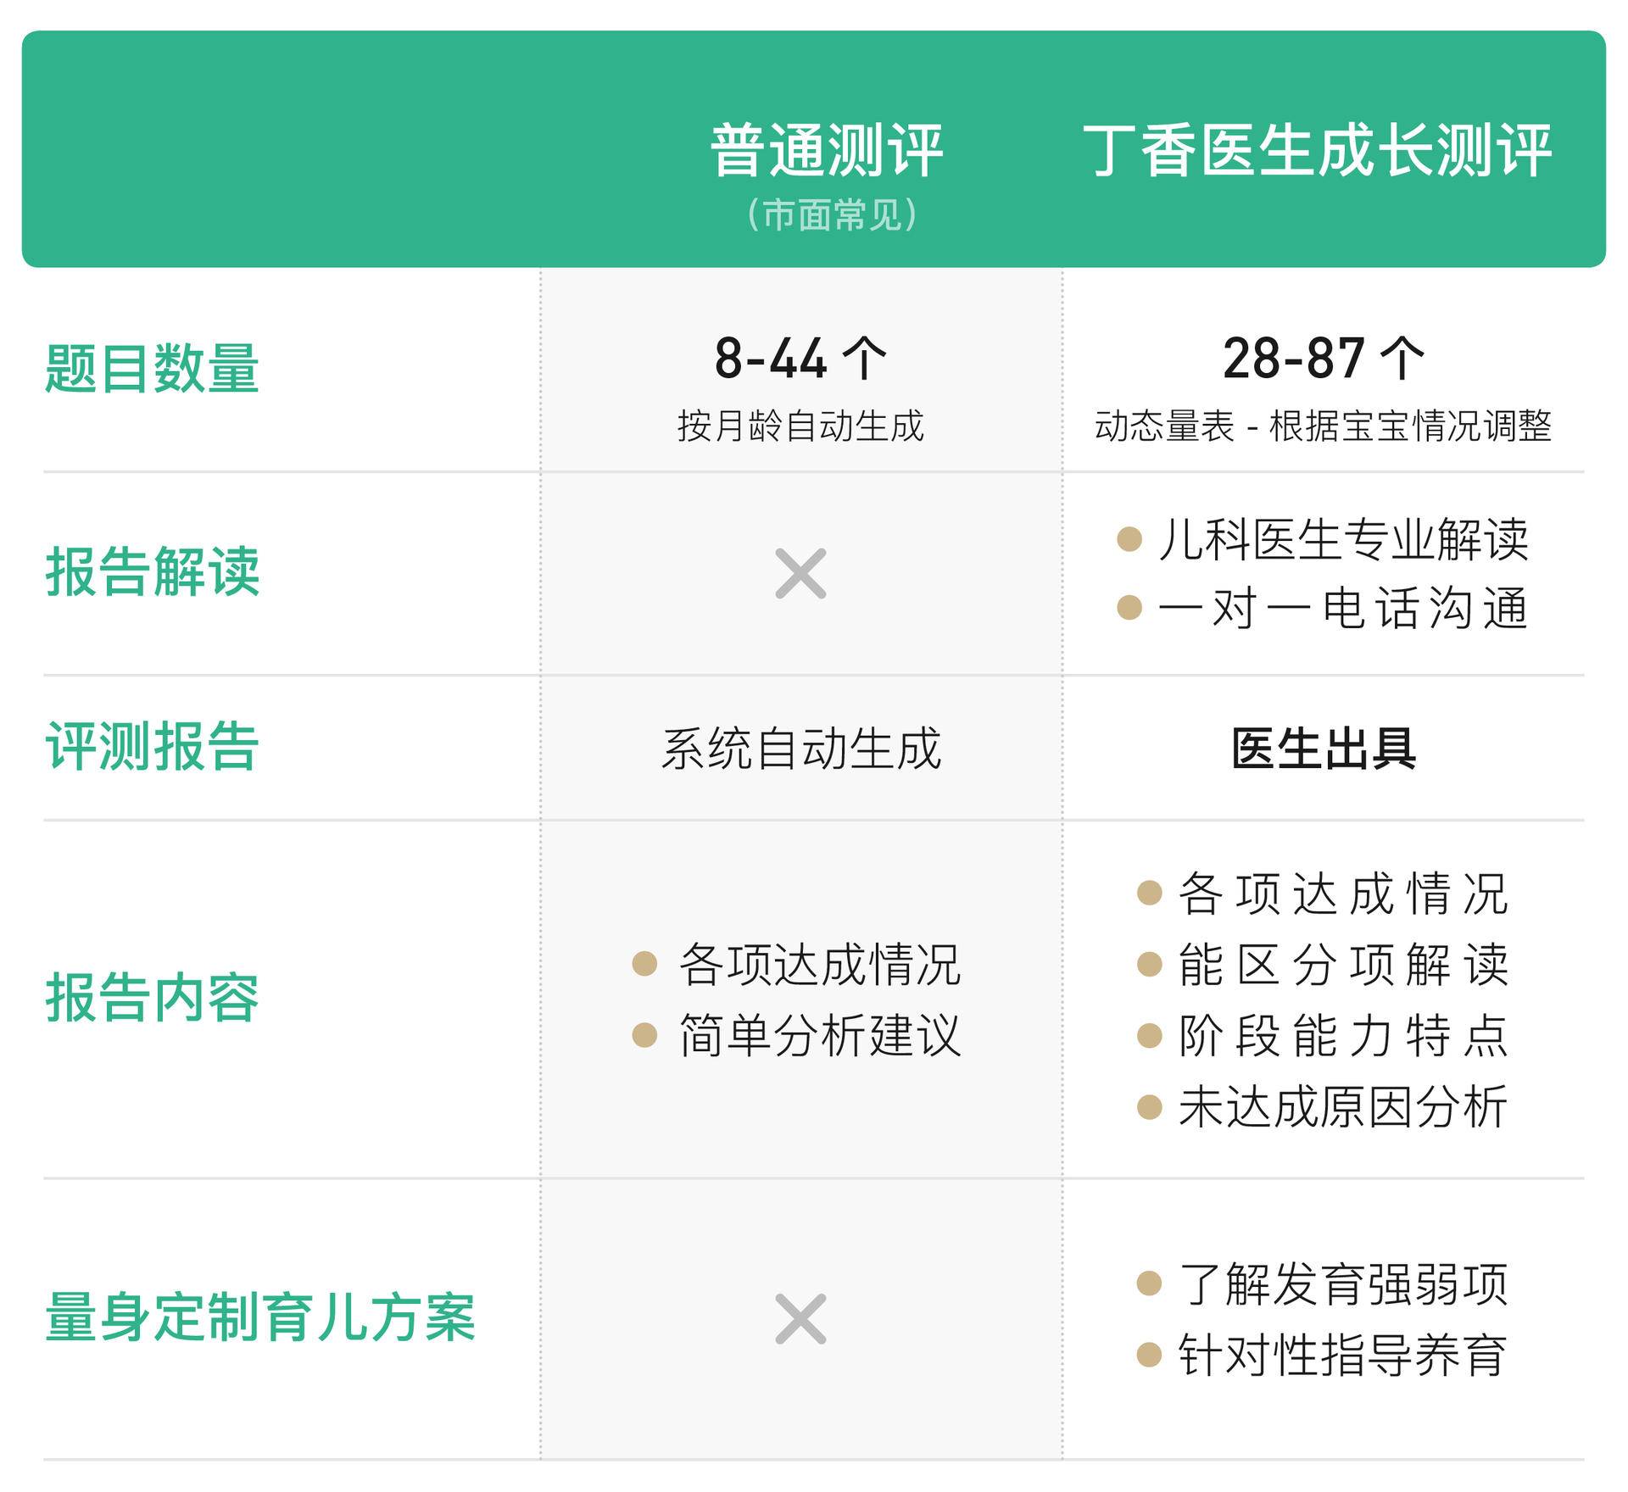Image resolution: width=1628 pixels, height=1492 pixels.
Task: Click the 报告内容 row label
Action: [152, 998]
